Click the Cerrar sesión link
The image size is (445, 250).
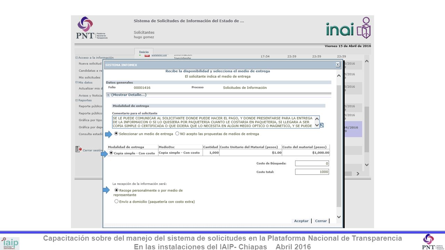[92, 150]
